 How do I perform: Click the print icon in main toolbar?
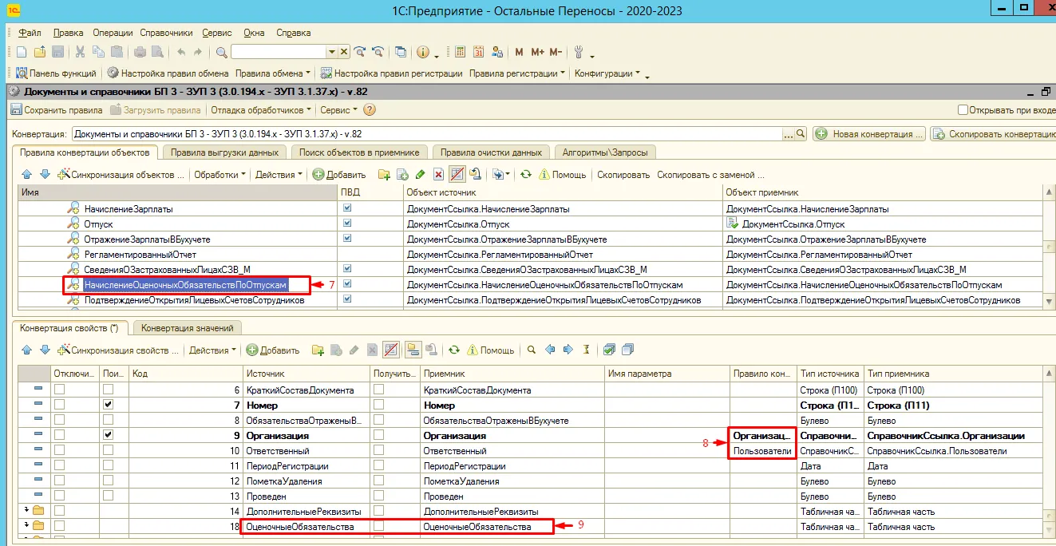click(140, 52)
